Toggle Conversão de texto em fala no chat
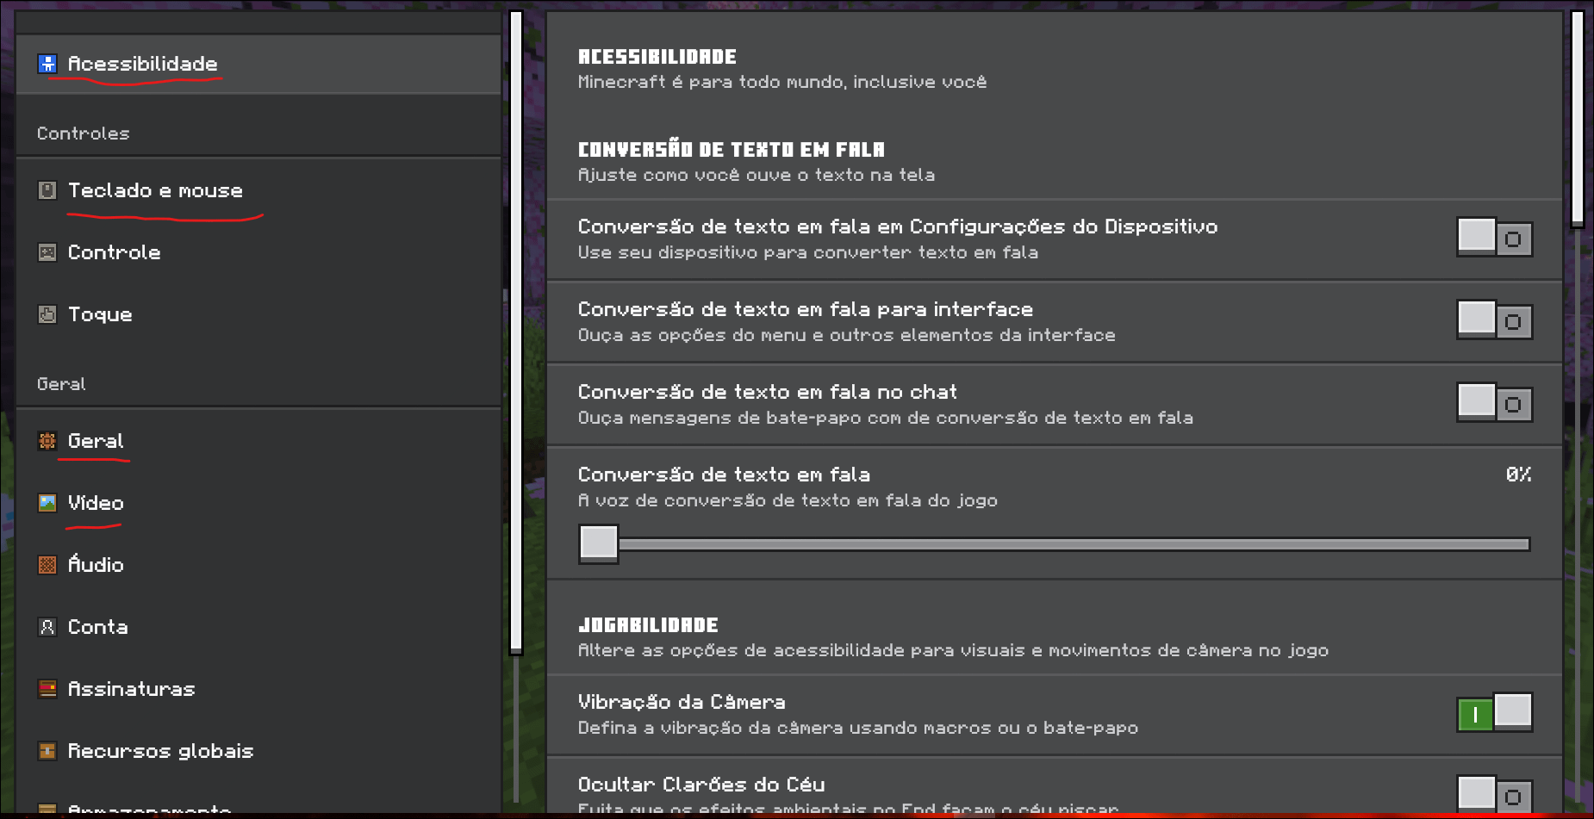 pos(1495,402)
